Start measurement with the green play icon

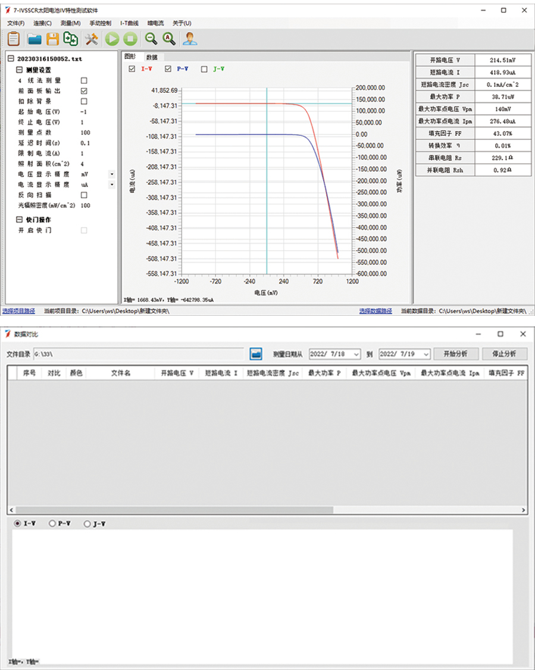[x=111, y=39]
